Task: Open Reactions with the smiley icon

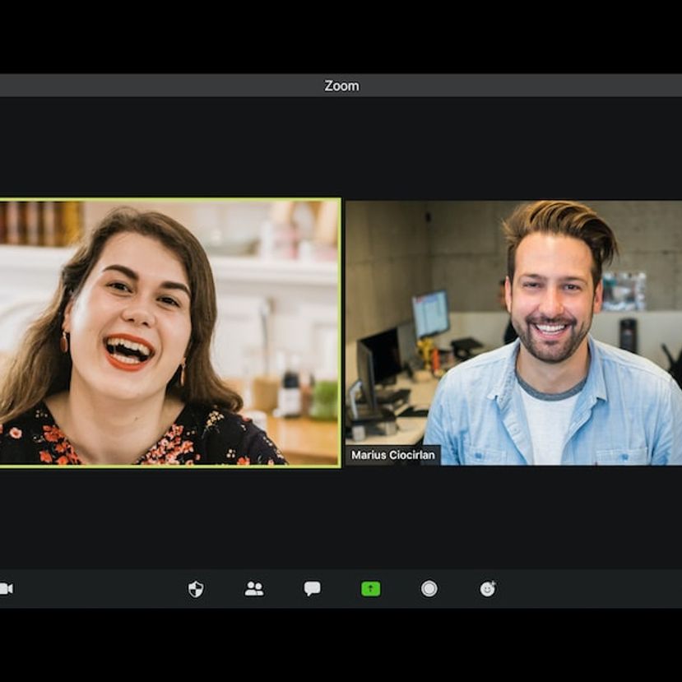Action: coord(487,587)
